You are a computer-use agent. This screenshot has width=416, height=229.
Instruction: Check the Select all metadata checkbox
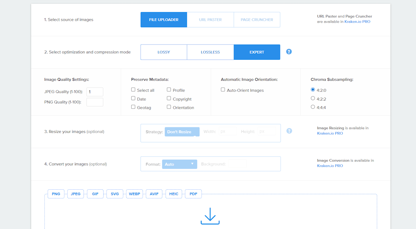[x=133, y=90]
